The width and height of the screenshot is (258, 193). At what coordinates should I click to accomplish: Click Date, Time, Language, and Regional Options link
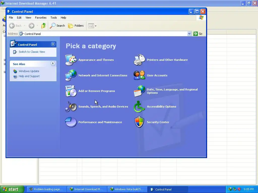pos(172,91)
